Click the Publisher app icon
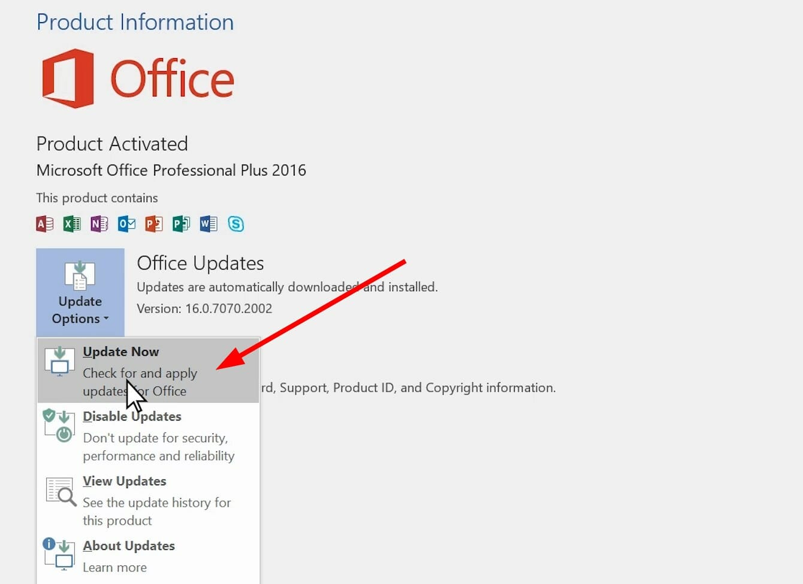The image size is (803, 584). click(181, 224)
